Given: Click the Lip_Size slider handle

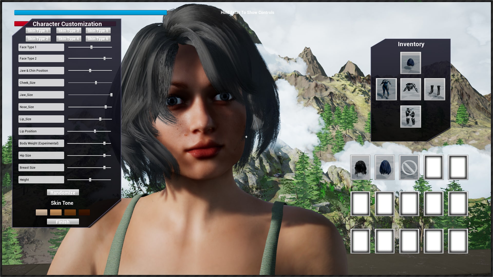Looking at the screenshot, I should 100,119.
